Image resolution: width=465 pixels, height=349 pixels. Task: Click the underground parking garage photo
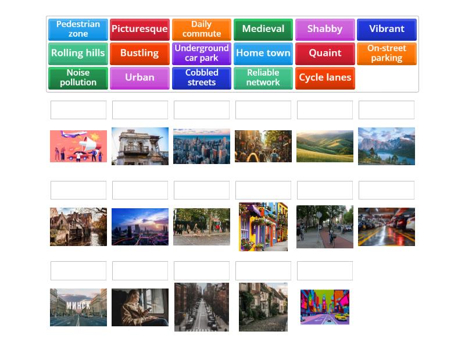tap(387, 226)
